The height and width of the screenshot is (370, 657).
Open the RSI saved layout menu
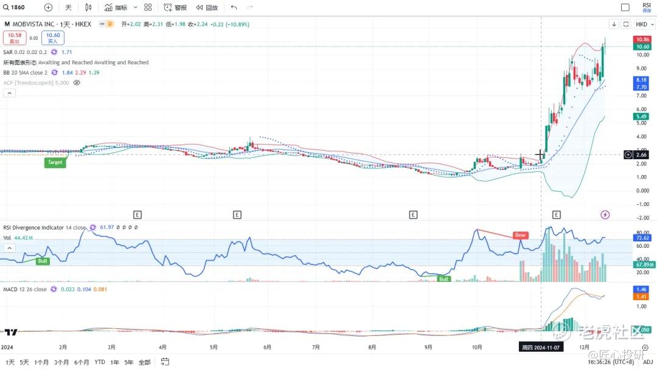[647, 7]
